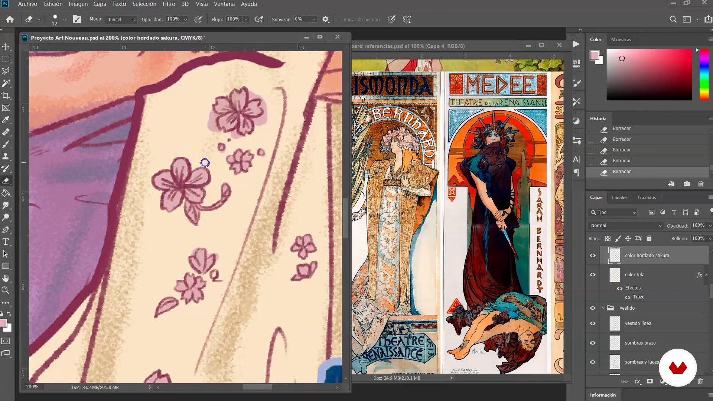Viewport: 713px width, 401px height.
Task: Open the brush preset picker arrow
Action: [64, 19]
